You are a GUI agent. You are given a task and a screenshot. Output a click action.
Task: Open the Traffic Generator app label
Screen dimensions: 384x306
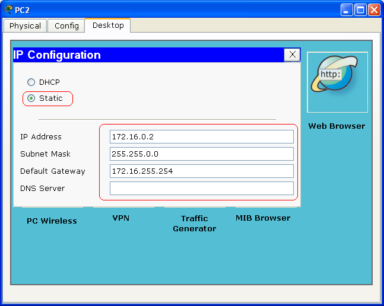(x=195, y=224)
